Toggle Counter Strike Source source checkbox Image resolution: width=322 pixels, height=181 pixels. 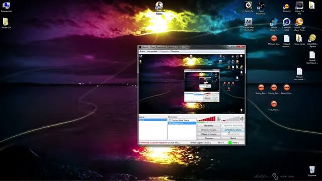170,120
